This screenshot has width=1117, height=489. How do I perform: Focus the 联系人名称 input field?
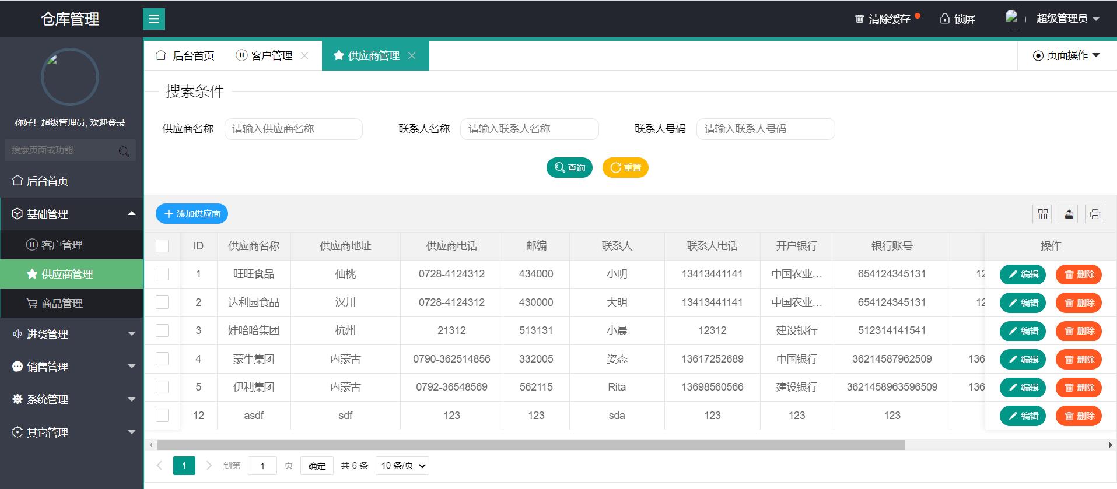(x=530, y=129)
